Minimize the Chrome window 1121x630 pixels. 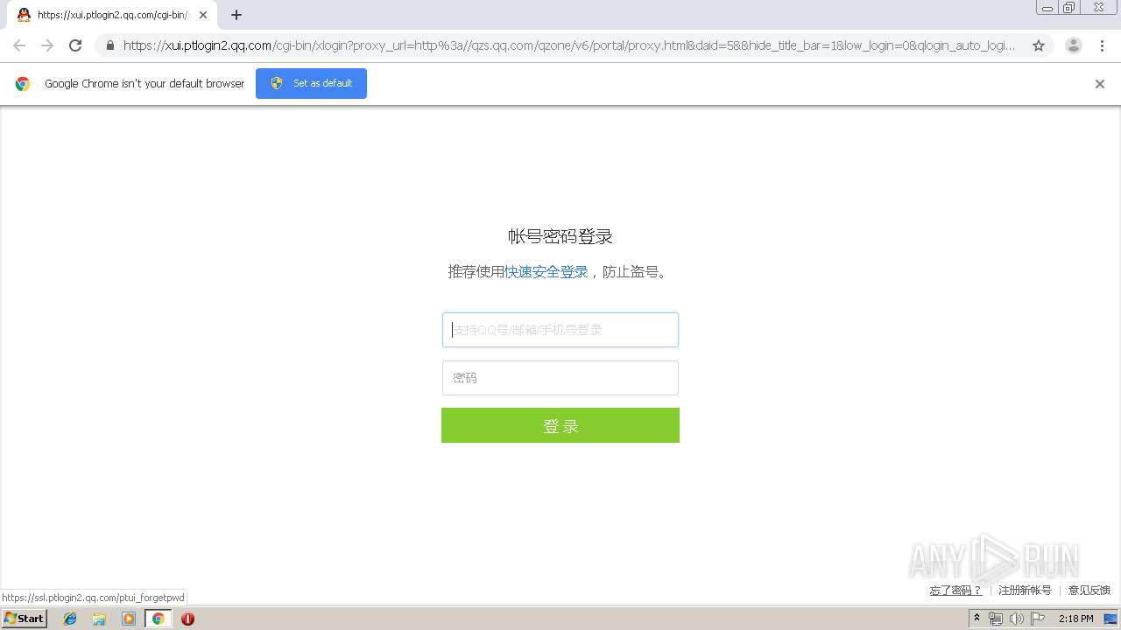tap(1047, 8)
